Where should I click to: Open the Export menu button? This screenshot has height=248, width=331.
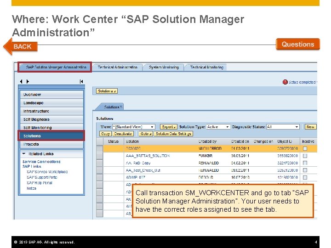tap(168, 127)
